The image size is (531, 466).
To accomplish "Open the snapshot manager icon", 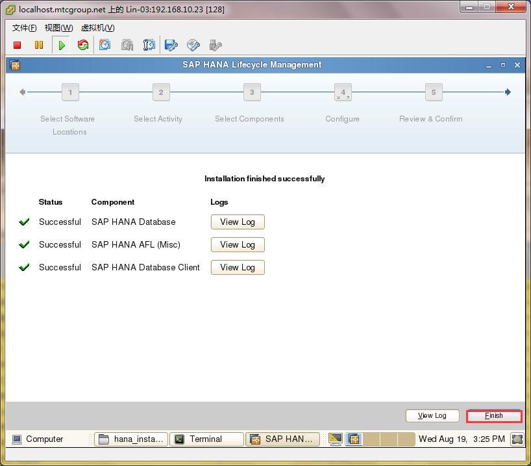I will [149, 45].
